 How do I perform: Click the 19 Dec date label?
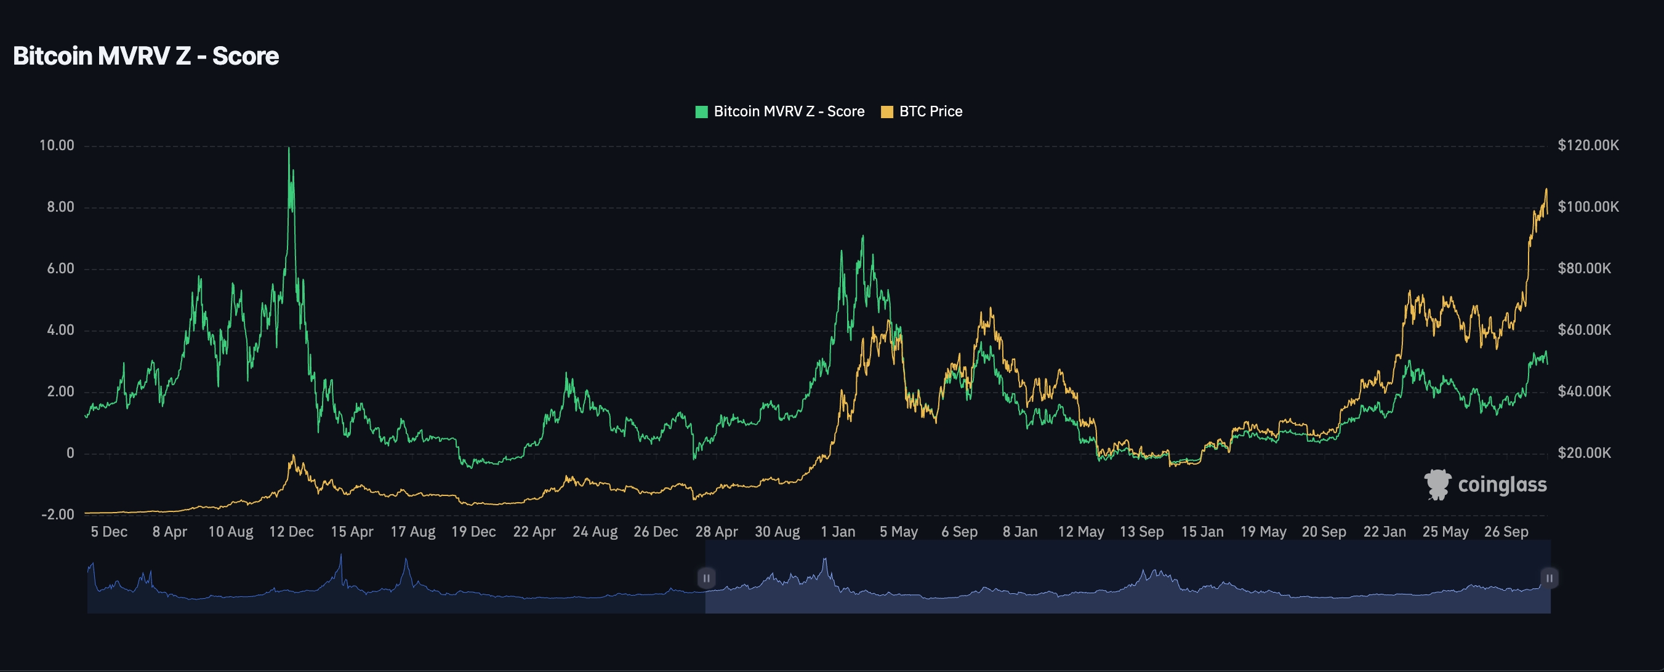pos(473,532)
